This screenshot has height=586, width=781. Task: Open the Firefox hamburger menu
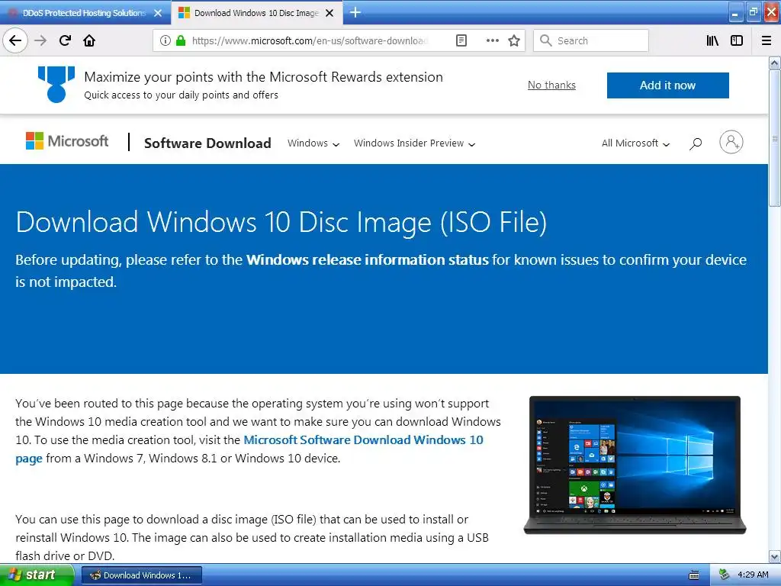[767, 40]
